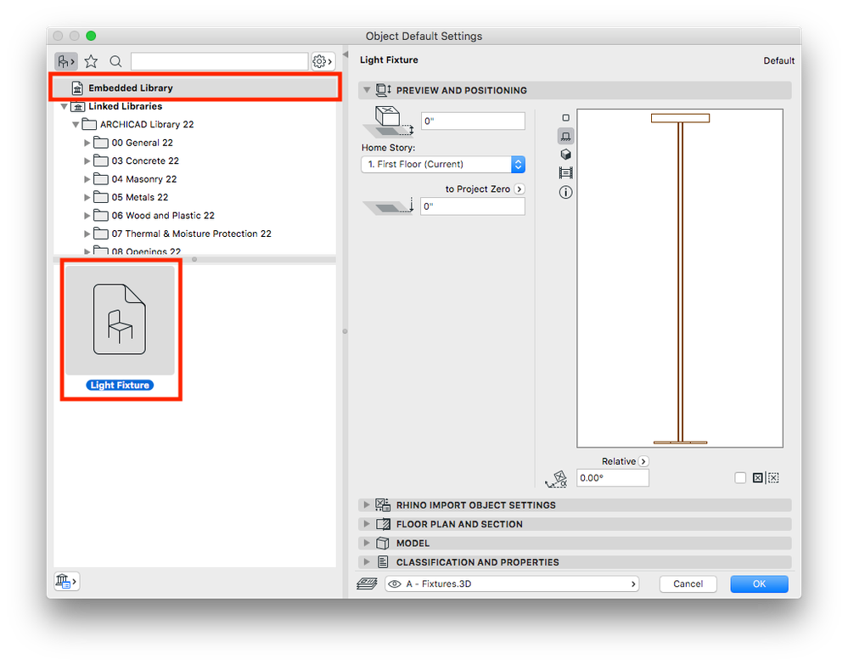
Task: Expand the 06 Wood and Plastic 22 folder
Action: 87,216
